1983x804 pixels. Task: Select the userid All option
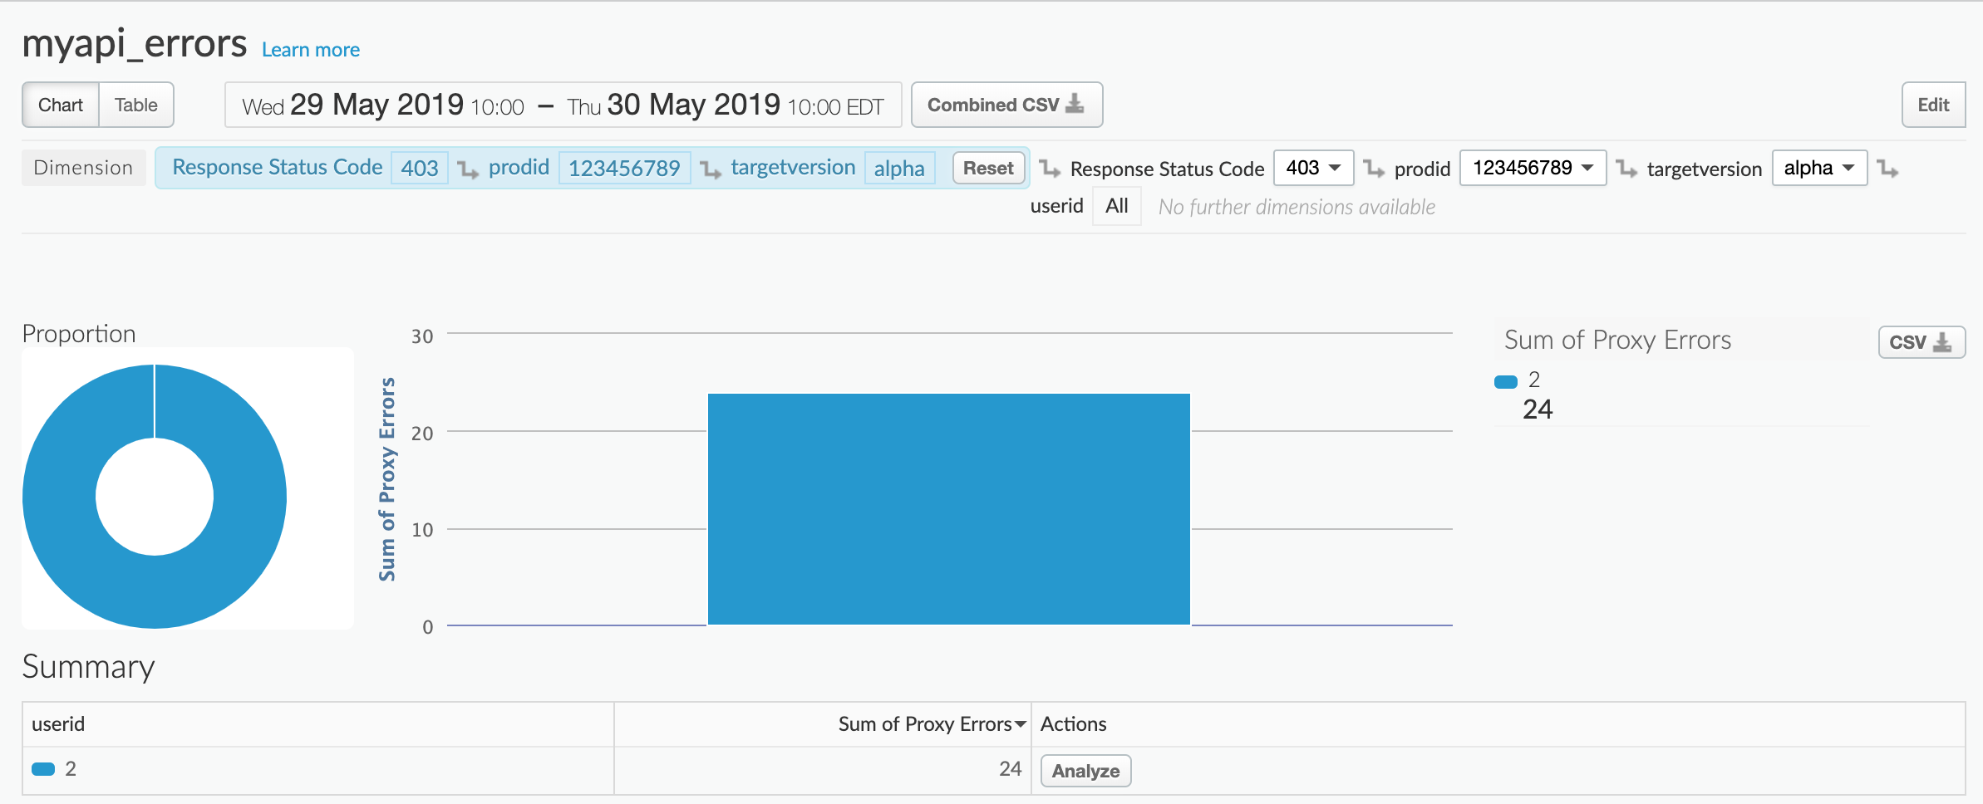click(x=1116, y=206)
